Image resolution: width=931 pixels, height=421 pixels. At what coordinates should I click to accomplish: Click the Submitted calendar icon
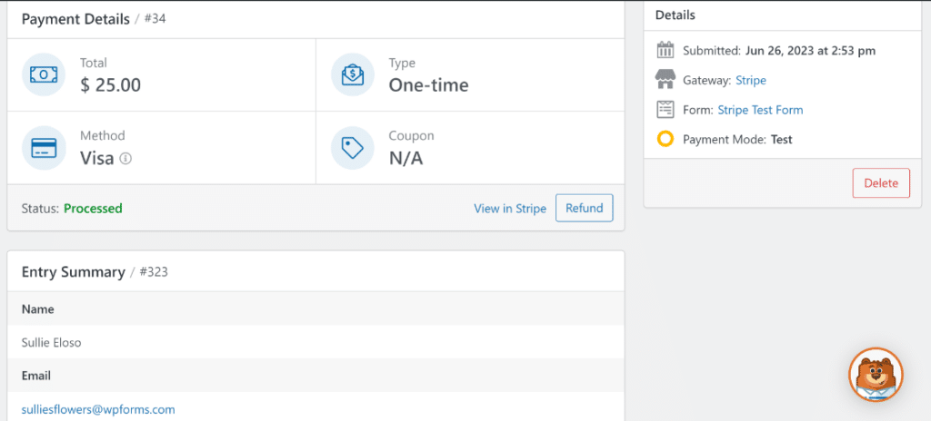(666, 51)
